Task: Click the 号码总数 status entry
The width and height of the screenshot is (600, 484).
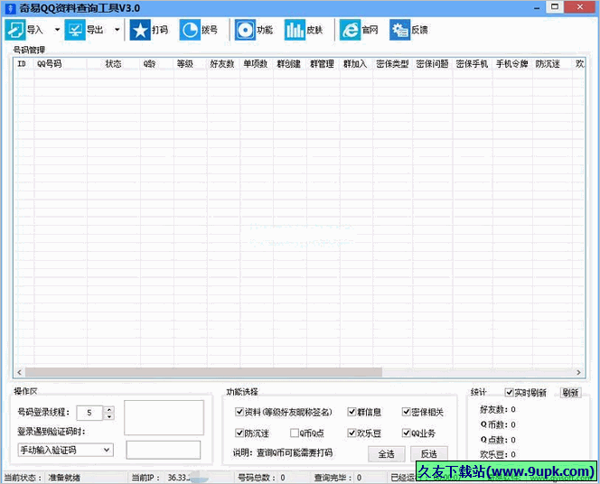Action: point(261,478)
